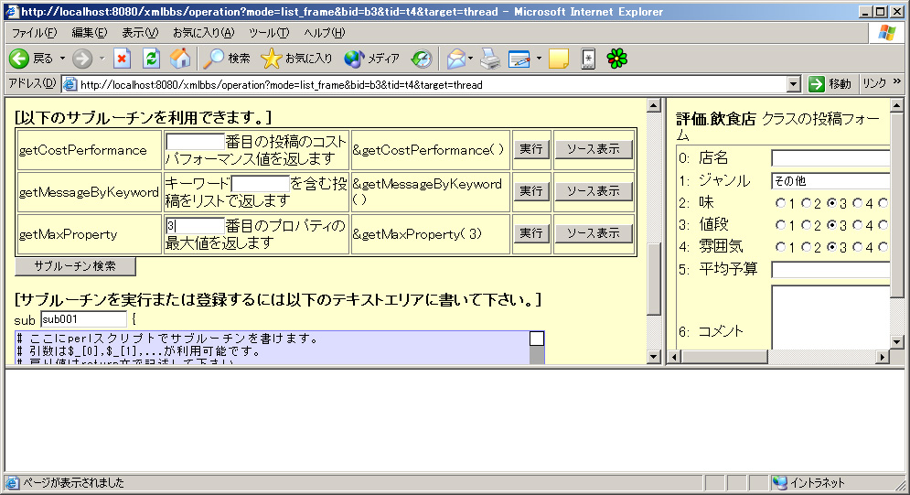Click the リンク links bar label
The width and height of the screenshot is (910, 495).
click(x=874, y=83)
